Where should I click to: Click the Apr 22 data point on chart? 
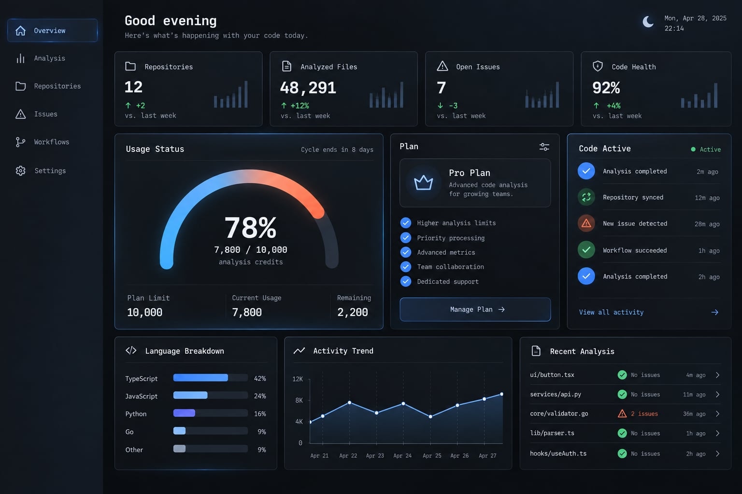[349, 402]
